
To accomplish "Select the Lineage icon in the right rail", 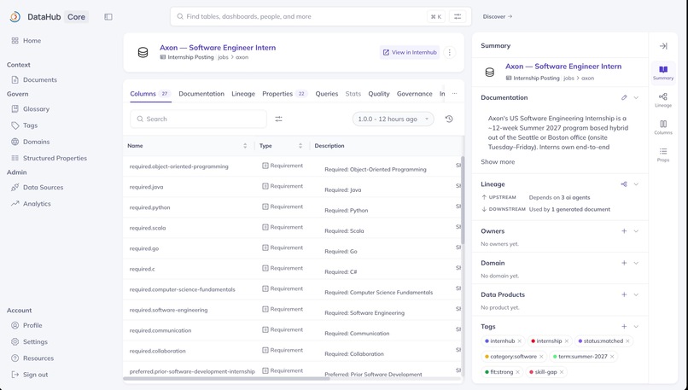I will 663,100.
